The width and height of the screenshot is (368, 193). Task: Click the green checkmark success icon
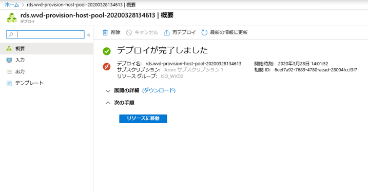(x=107, y=51)
